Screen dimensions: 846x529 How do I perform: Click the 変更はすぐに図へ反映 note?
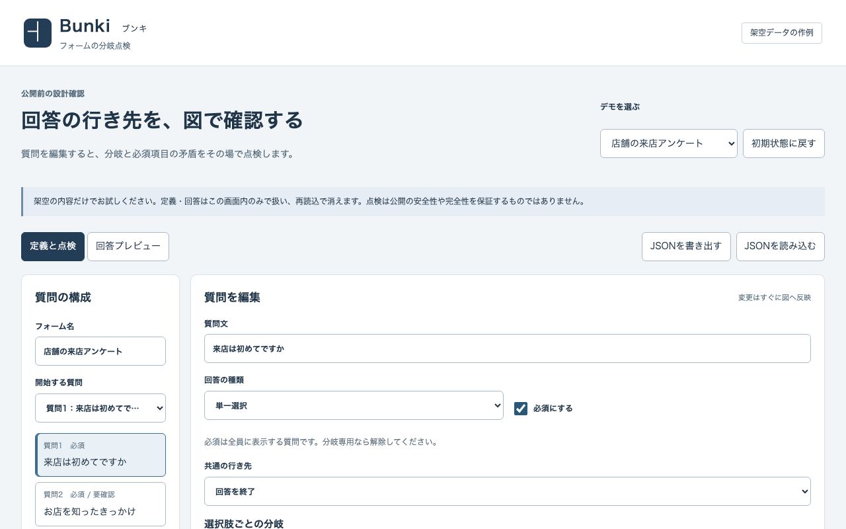(x=775, y=298)
